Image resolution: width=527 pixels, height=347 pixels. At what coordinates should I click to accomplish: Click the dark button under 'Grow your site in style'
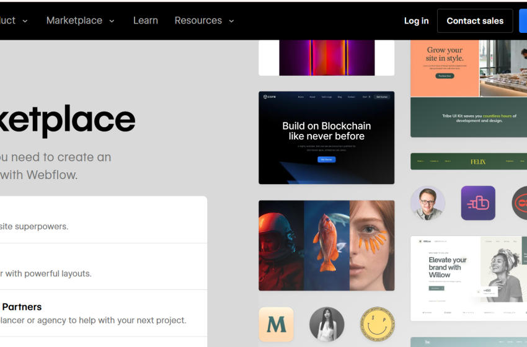coord(445,76)
